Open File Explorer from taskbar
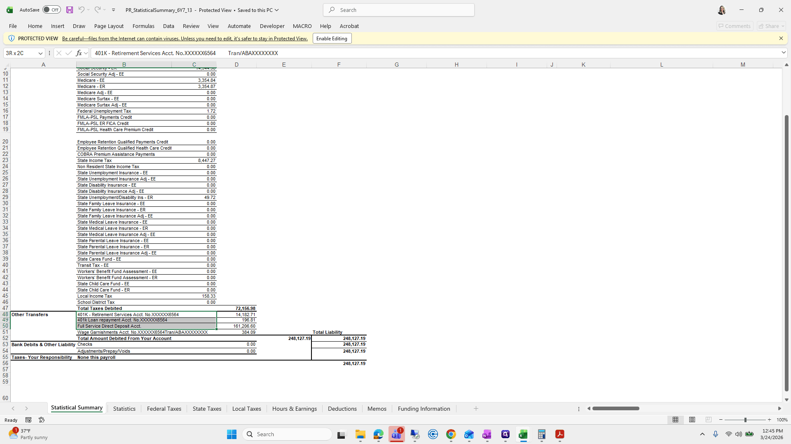The image size is (791, 444). point(360,434)
